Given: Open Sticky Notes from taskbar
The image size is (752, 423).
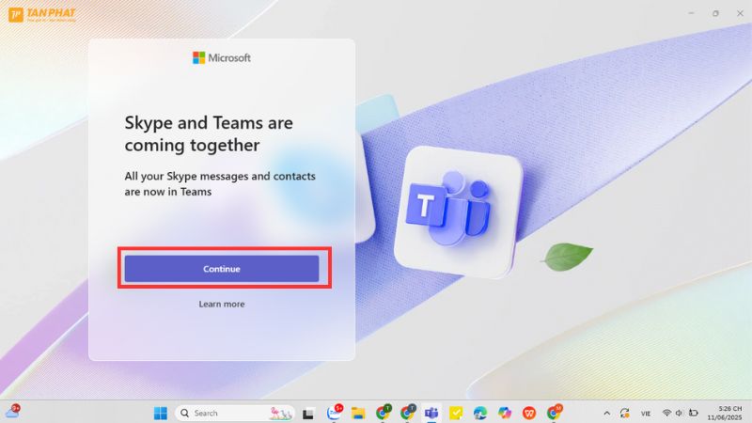Looking at the screenshot, I should click(456, 413).
